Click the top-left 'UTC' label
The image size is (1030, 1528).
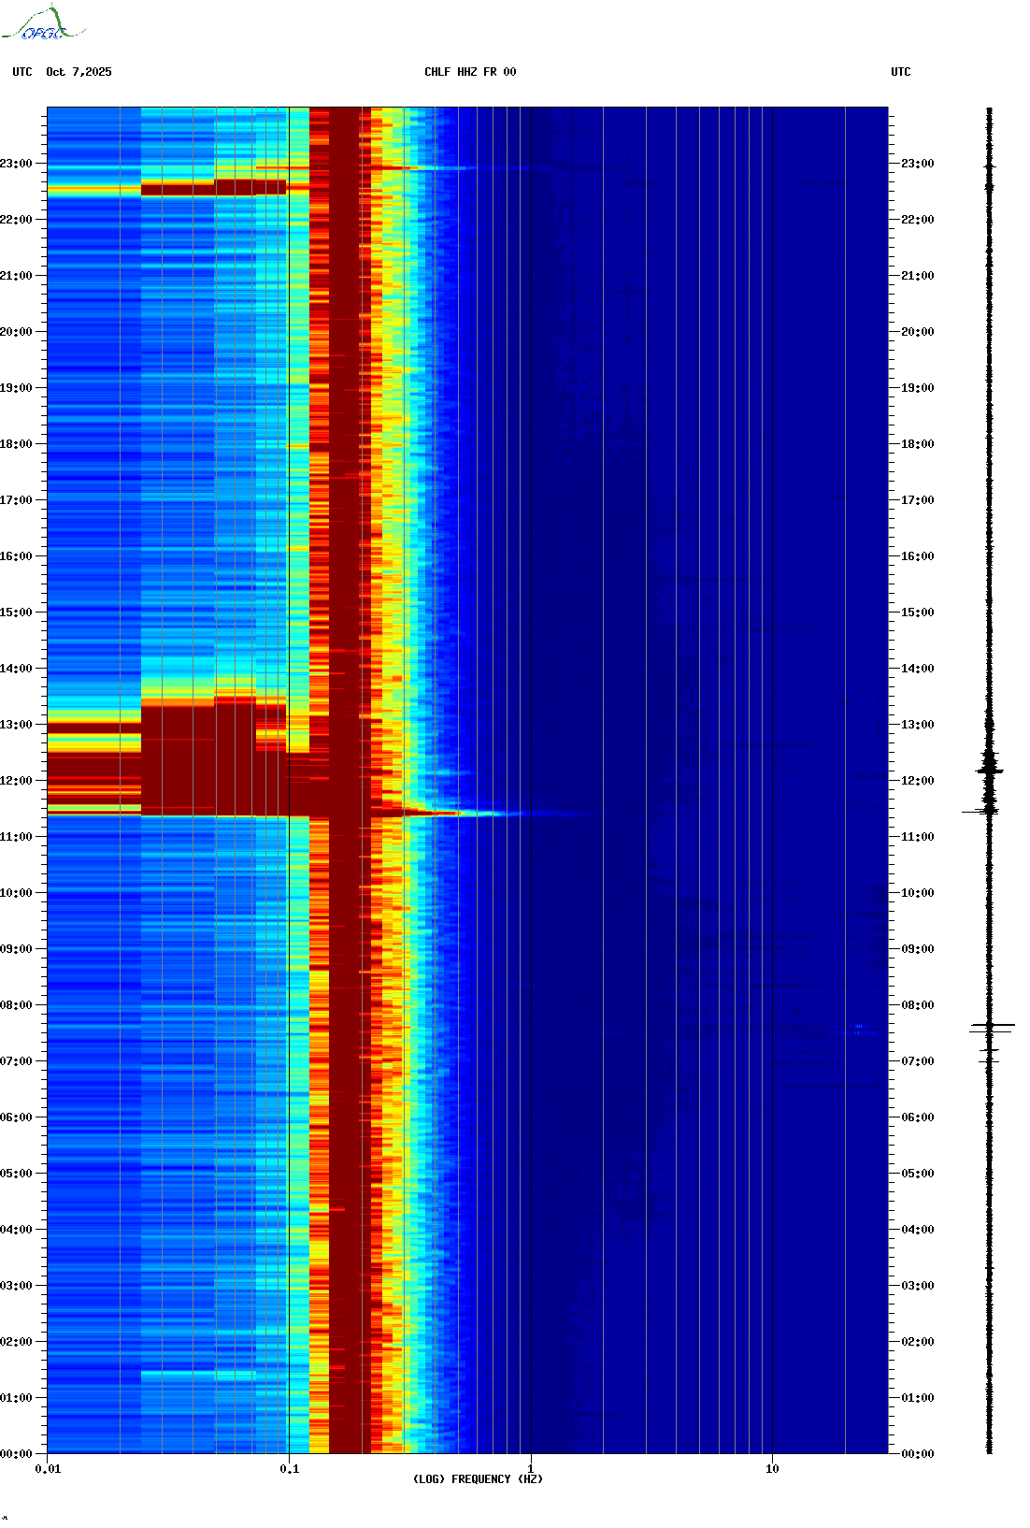pyautogui.click(x=22, y=72)
